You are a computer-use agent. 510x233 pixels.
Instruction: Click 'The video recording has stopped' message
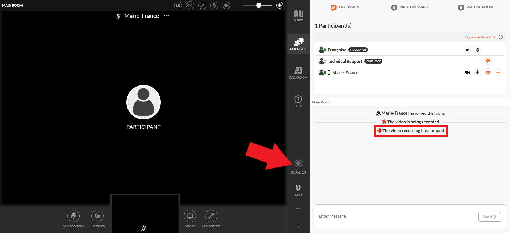(x=411, y=131)
